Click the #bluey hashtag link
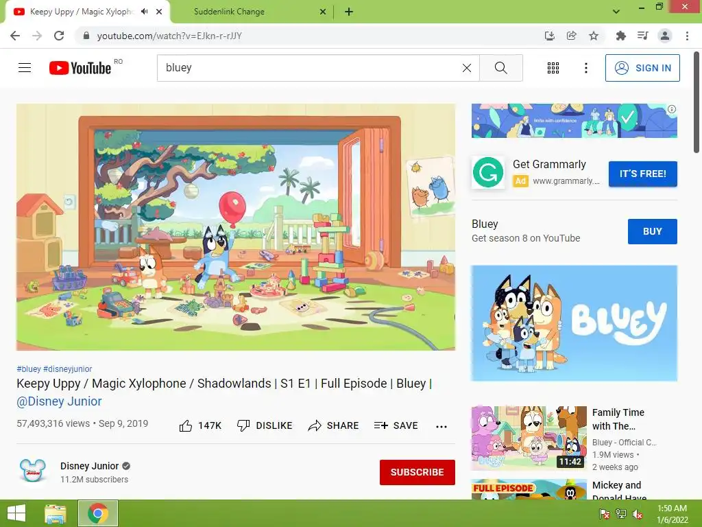Image resolution: width=702 pixels, height=527 pixels. (x=29, y=368)
